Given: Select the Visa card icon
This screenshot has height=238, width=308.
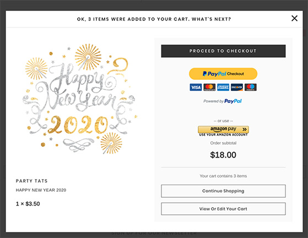Looking at the screenshot, I should click(x=196, y=87).
